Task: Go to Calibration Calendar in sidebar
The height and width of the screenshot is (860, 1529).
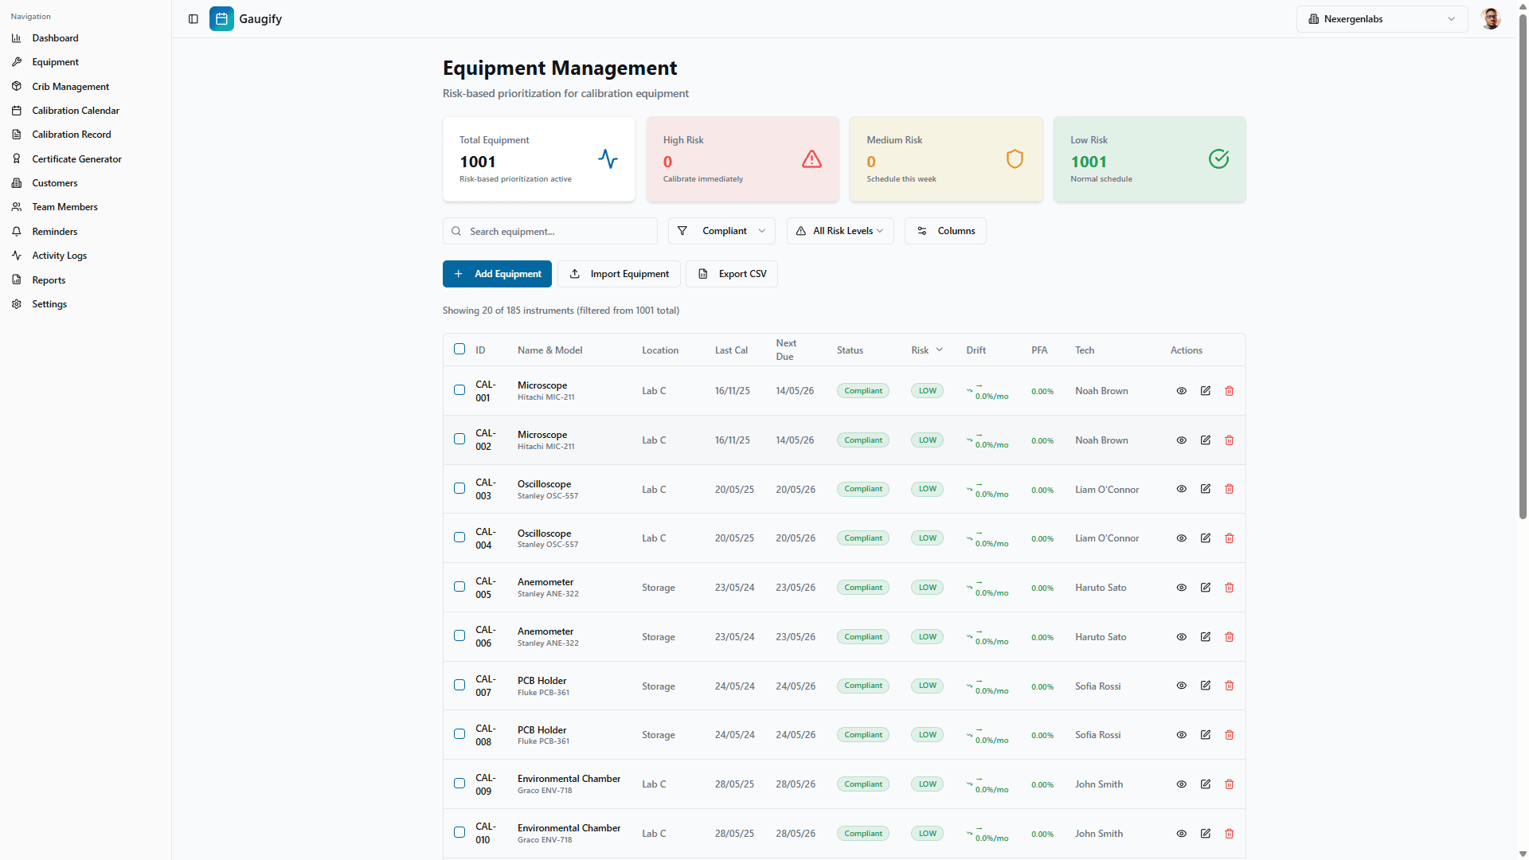Action: [76, 111]
